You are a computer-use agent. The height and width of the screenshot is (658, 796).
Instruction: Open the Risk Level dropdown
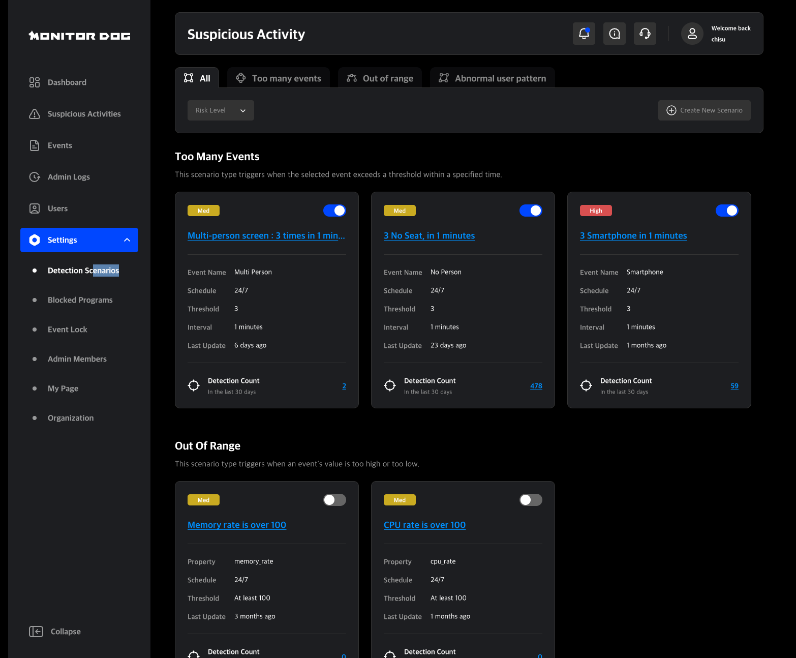(x=221, y=110)
